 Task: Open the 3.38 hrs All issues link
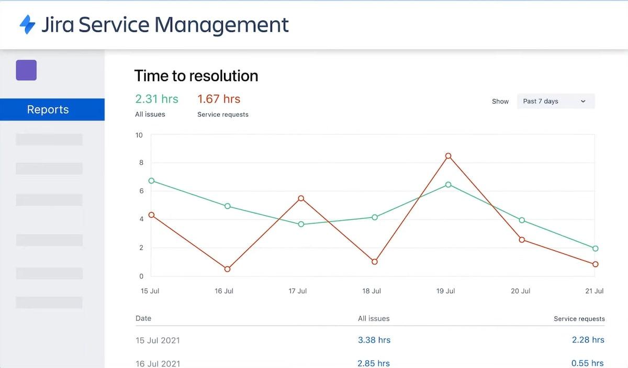tap(374, 340)
